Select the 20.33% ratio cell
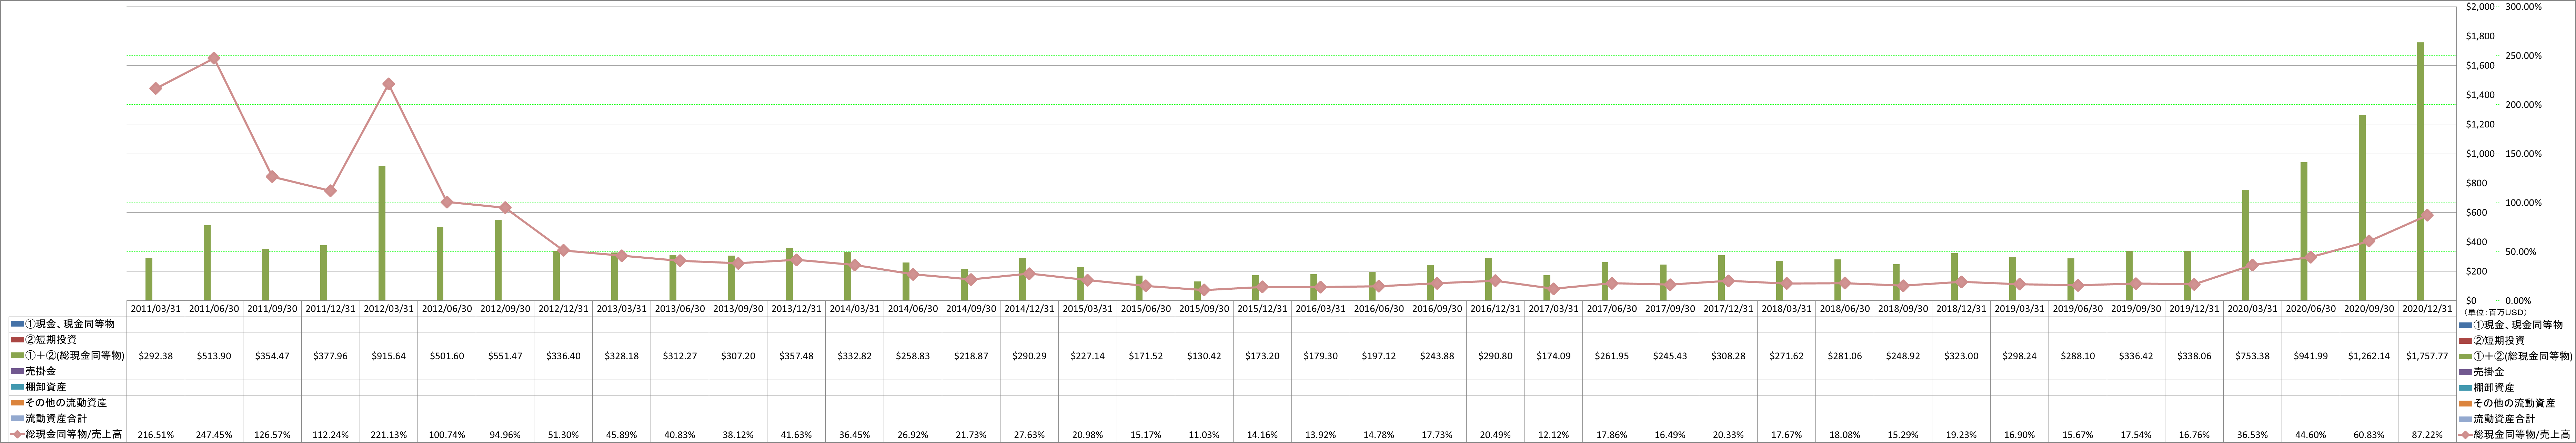The height and width of the screenshot is (443, 2576). (1728, 435)
